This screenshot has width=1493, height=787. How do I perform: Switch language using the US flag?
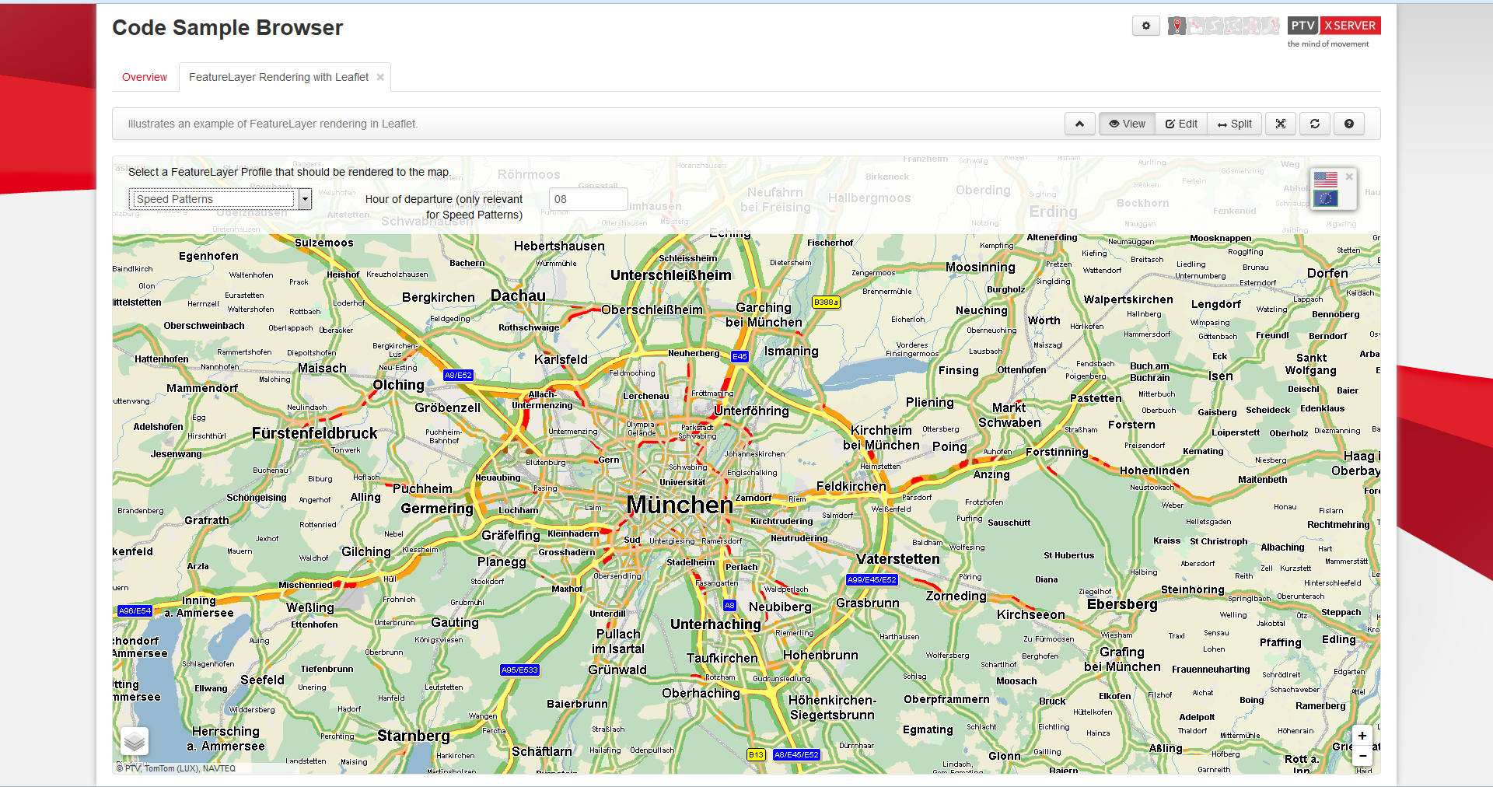(x=1326, y=180)
